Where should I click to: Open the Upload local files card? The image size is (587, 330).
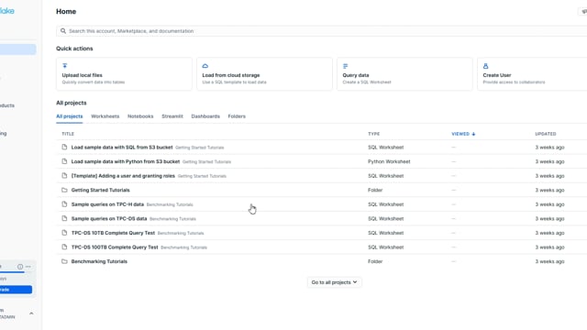[124, 74]
